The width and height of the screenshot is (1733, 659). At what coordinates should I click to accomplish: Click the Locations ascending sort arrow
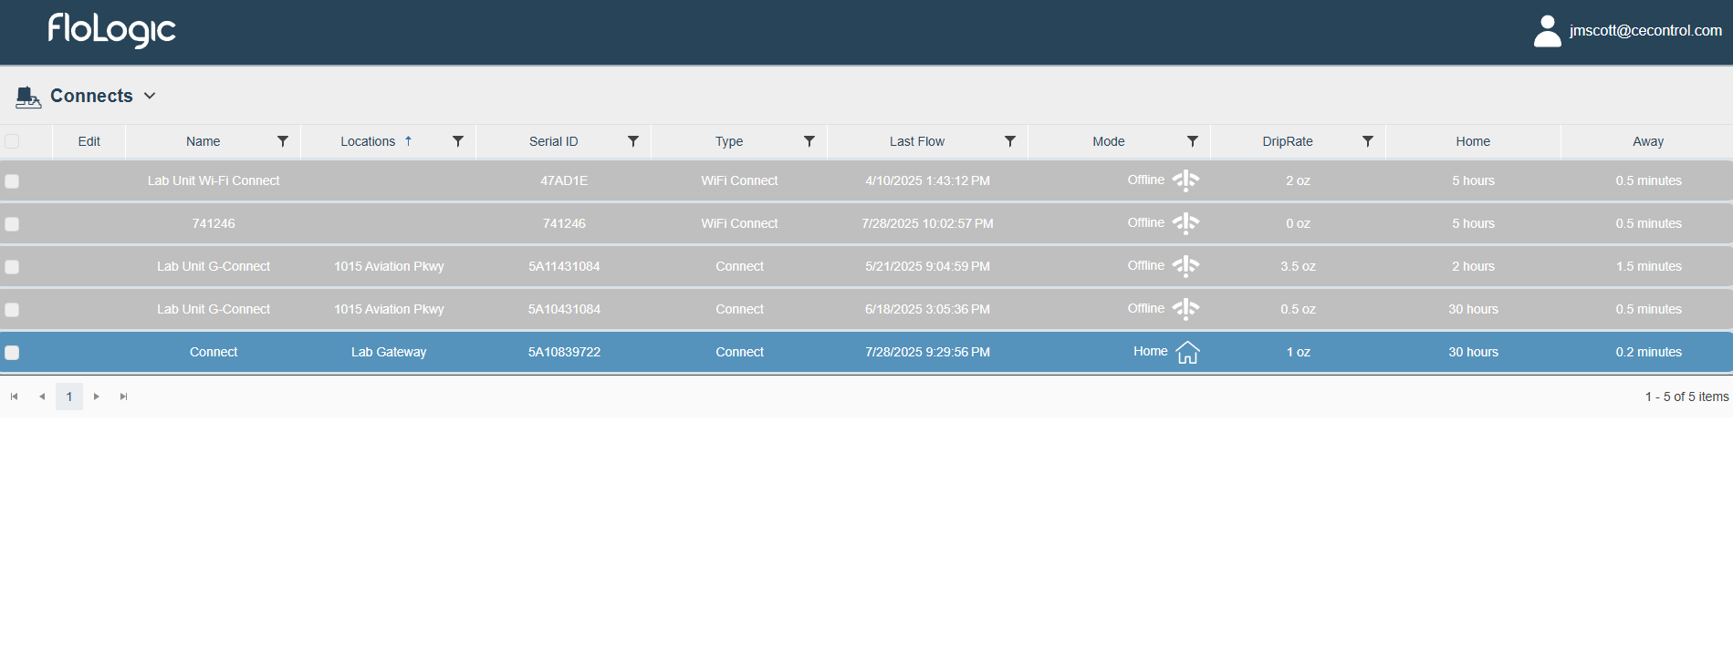tap(408, 141)
